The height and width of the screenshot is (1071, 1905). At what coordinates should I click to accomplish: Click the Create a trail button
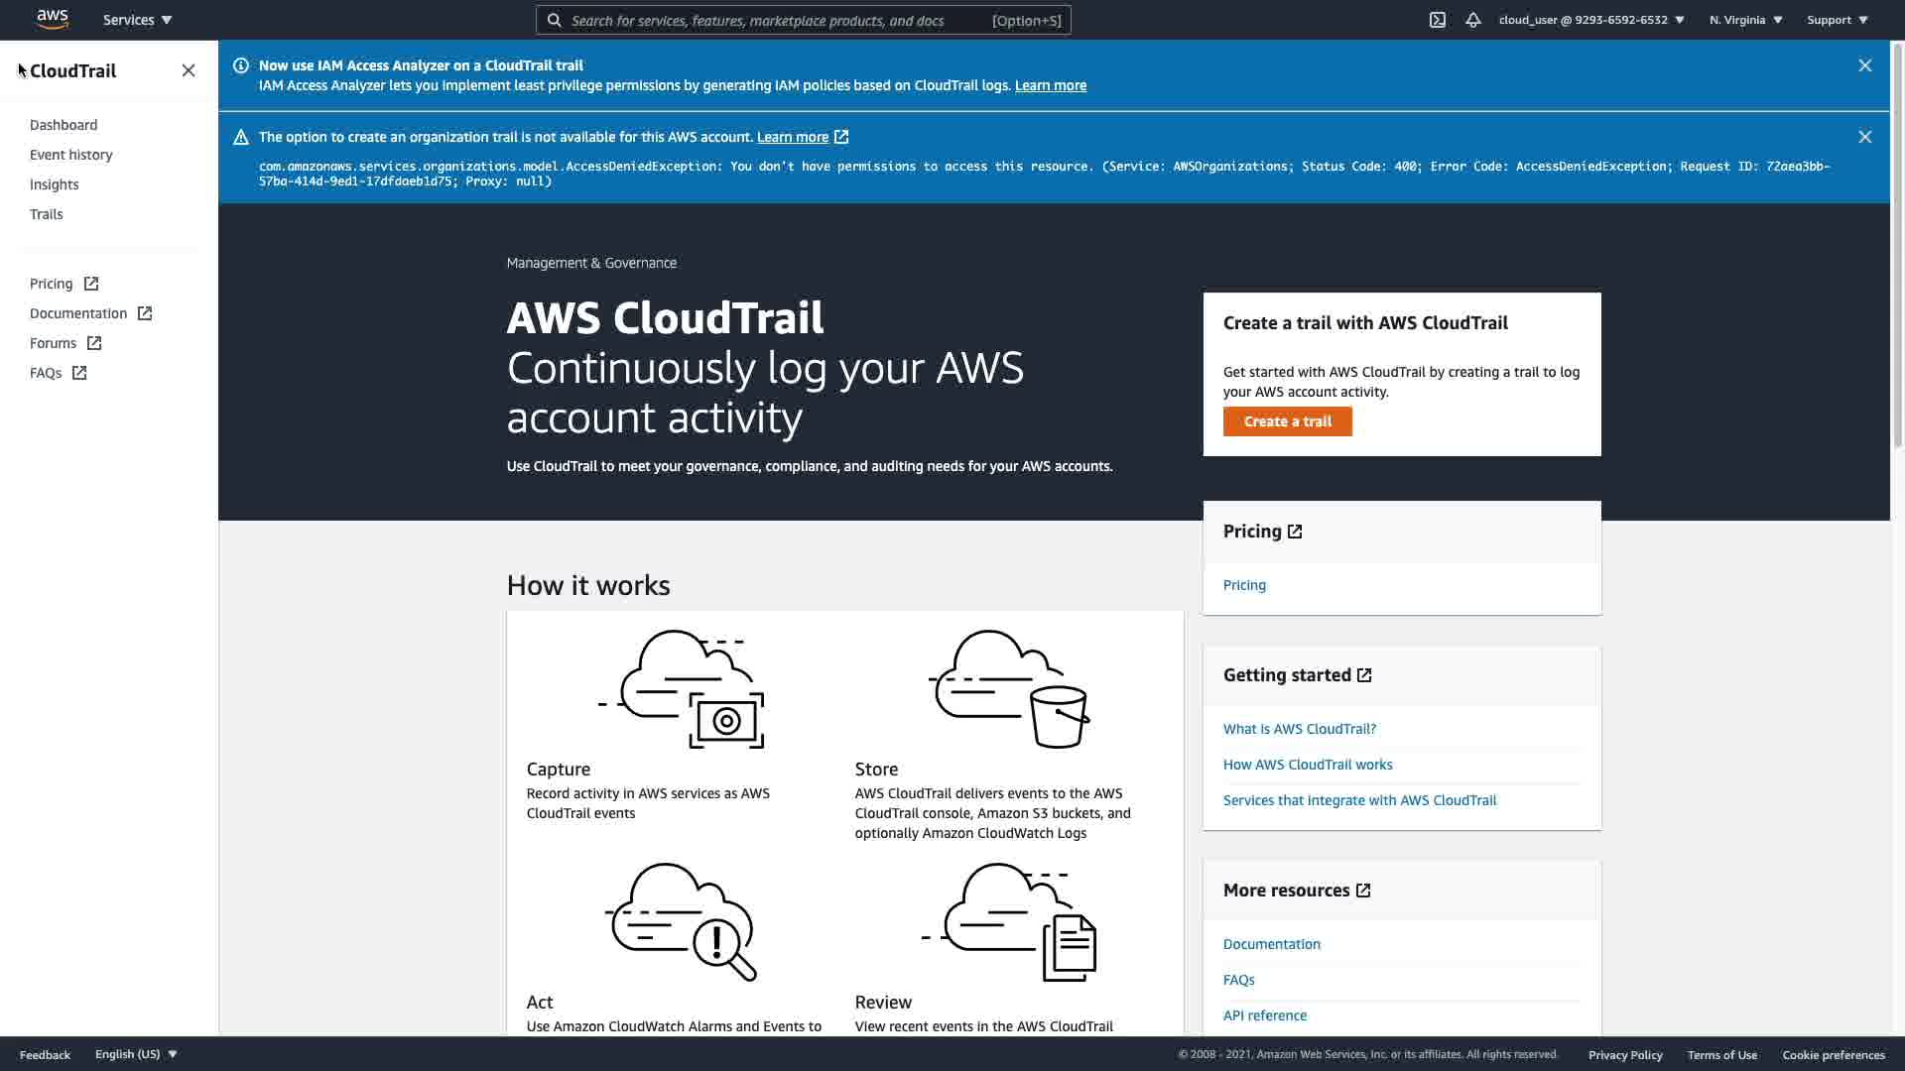[x=1287, y=421]
